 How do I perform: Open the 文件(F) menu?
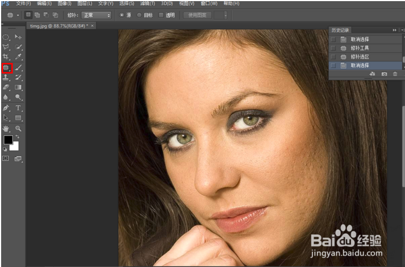[x=23, y=3]
